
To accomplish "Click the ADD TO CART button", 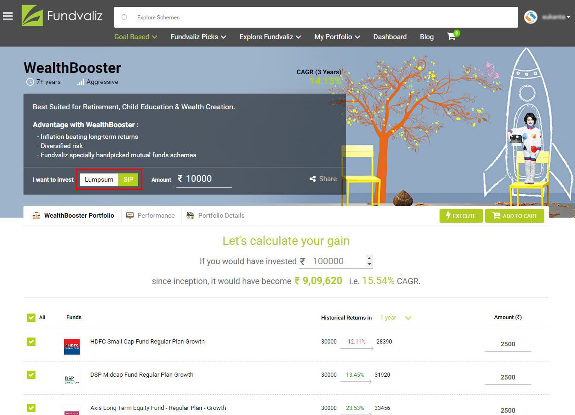I will click(x=515, y=216).
